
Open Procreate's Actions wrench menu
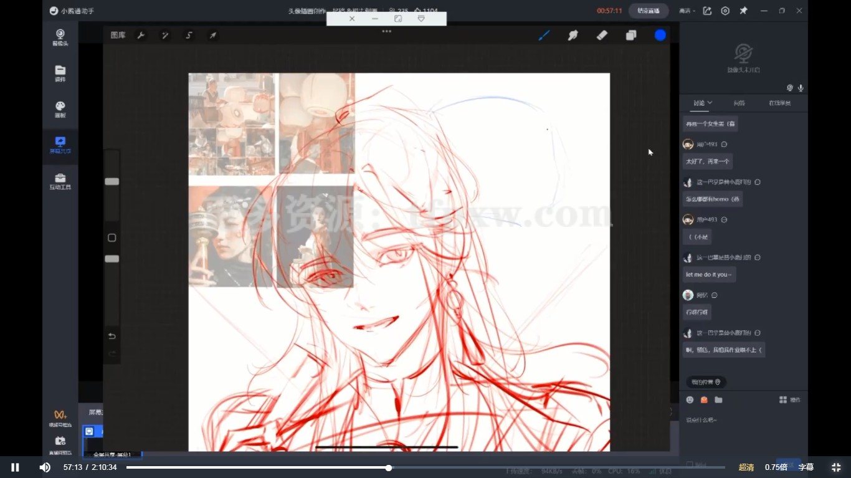tap(141, 35)
